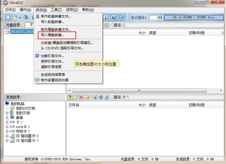
Task: Click the floppy icon for 制作软盘映像文件
Action: (x=37, y=16)
